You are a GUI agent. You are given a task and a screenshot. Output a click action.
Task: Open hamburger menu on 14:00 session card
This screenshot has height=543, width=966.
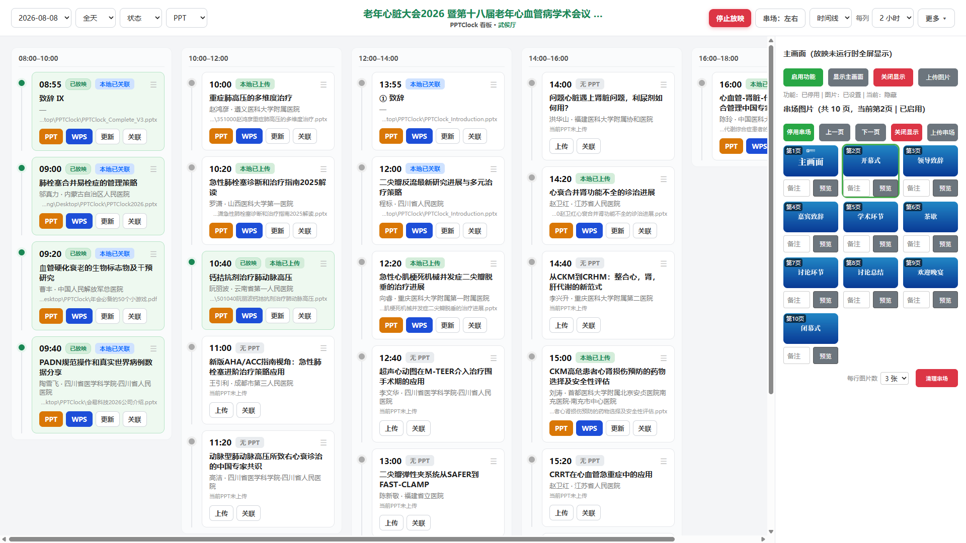coord(664,85)
